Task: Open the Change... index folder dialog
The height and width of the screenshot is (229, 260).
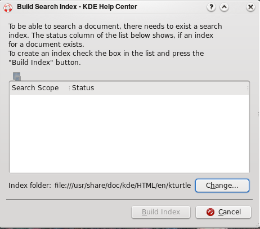Action: click(x=222, y=186)
